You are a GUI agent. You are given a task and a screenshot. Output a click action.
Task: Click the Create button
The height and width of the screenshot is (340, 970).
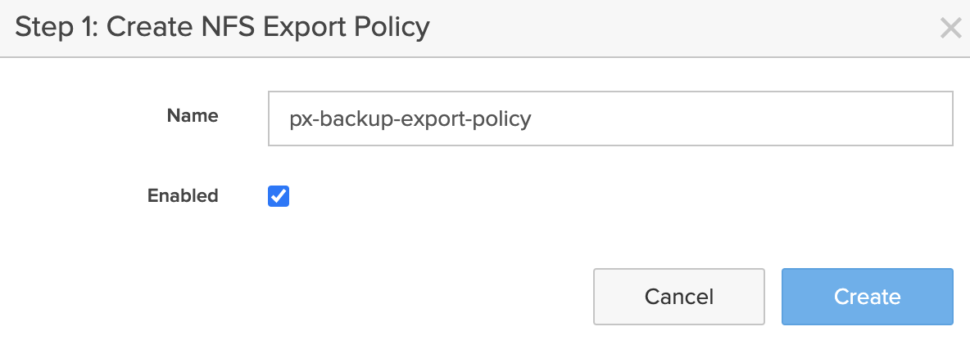point(867,296)
